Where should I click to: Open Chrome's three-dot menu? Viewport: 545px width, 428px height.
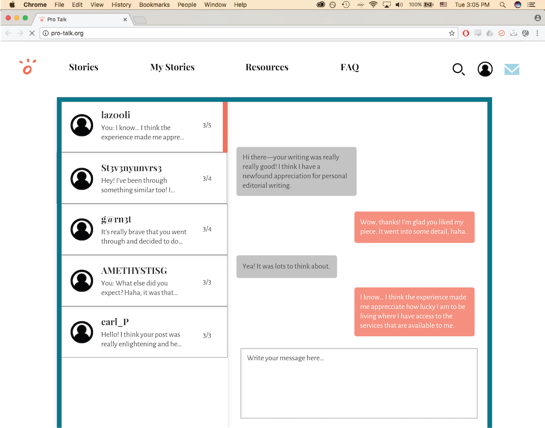coord(537,33)
